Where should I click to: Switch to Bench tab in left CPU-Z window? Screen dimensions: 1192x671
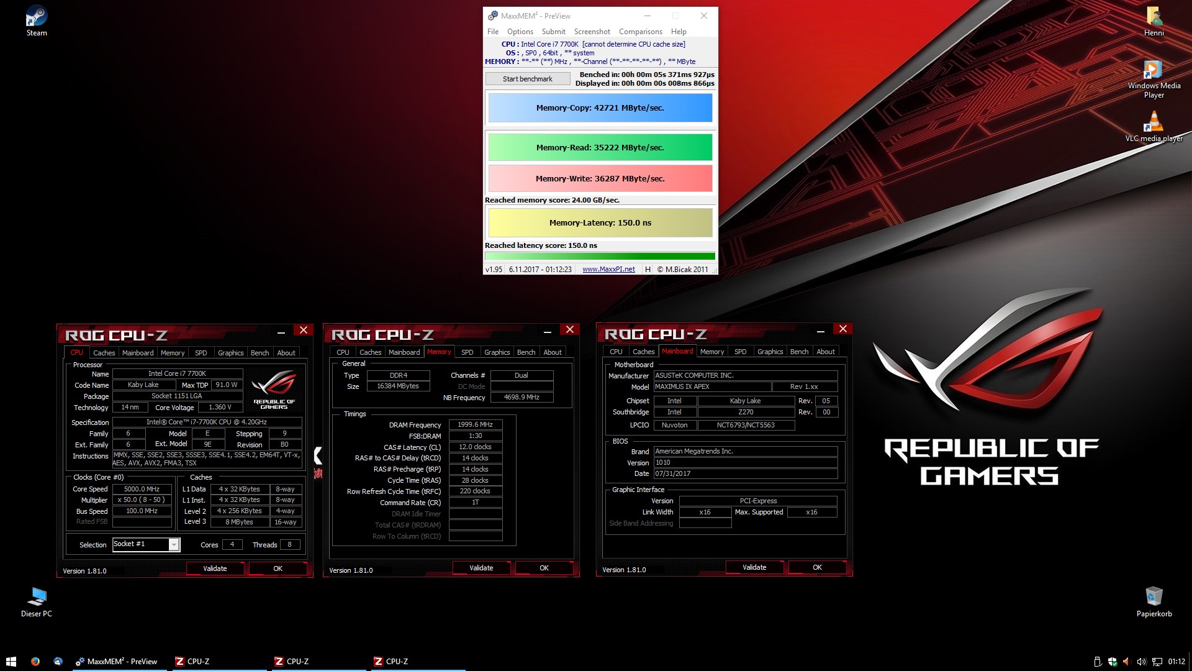coord(260,353)
